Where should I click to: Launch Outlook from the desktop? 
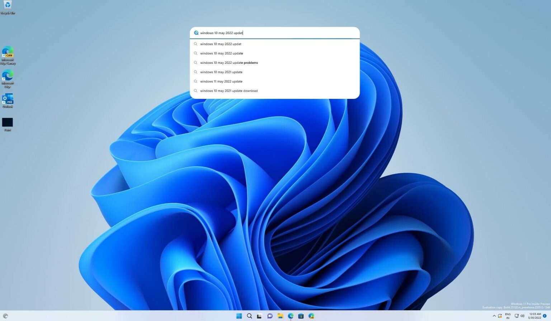point(8,100)
